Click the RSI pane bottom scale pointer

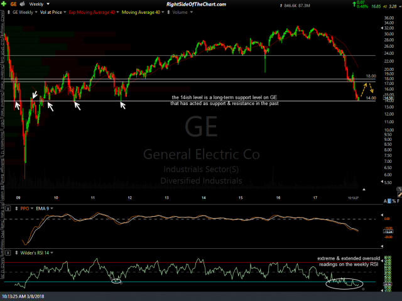tap(382, 290)
